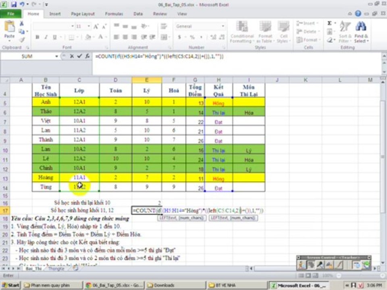Click the Kết Quả column header cell
The width and height of the screenshot is (387, 290).
tap(218, 91)
